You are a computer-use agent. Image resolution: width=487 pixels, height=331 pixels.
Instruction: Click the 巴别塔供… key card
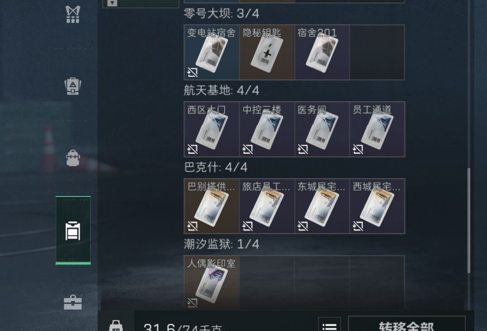click(211, 206)
